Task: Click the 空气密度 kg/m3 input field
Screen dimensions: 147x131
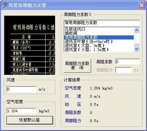Action: tap(22, 111)
